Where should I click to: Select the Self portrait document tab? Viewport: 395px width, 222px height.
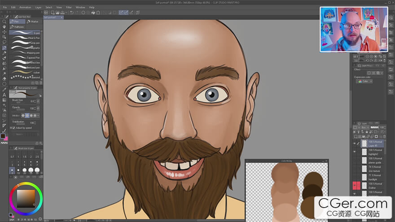[x=53, y=17]
